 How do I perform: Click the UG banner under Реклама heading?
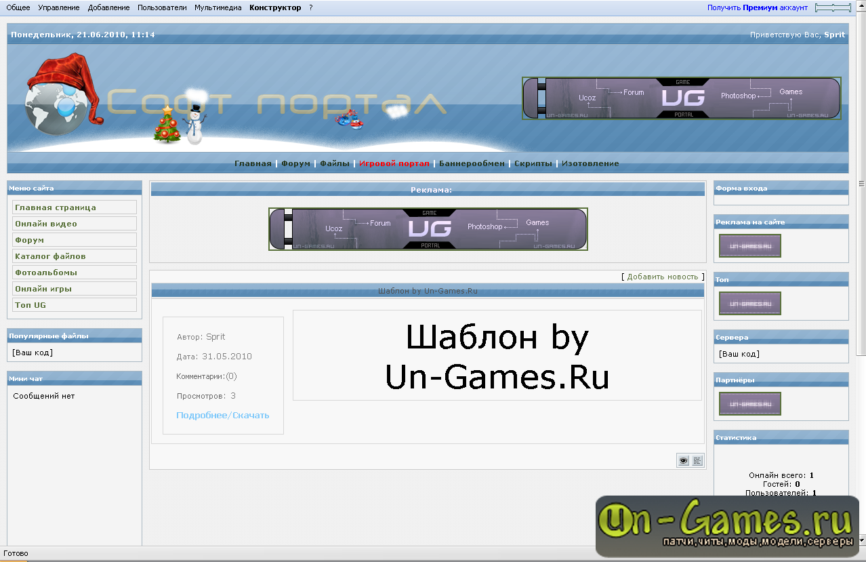pyautogui.click(x=428, y=229)
